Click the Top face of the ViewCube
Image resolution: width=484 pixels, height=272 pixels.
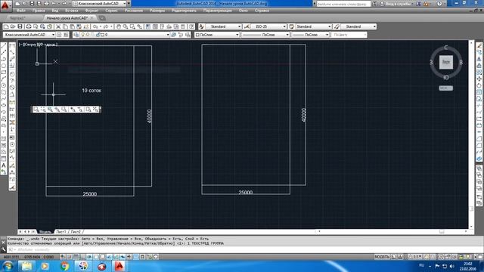tap(446, 62)
